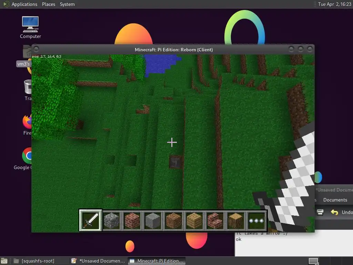Click the clock showing Tue Apr 2, 16:23
353x265 pixels.
[x=334, y=4]
